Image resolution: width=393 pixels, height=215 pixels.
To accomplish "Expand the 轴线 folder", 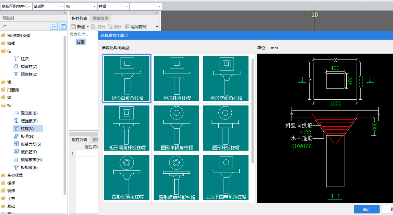I will pos(3,43).
